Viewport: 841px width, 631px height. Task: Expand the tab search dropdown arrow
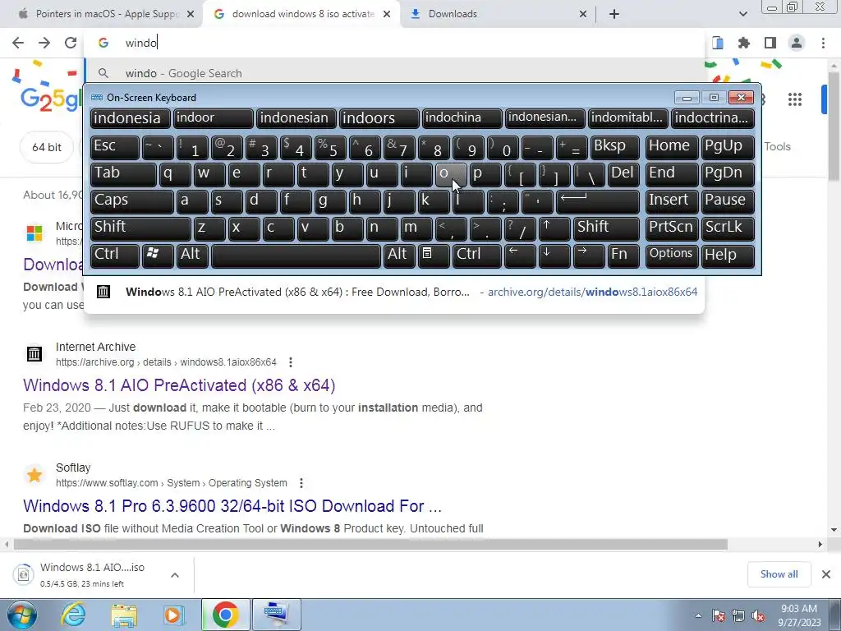pyautogui.click(x=742, y=14)
